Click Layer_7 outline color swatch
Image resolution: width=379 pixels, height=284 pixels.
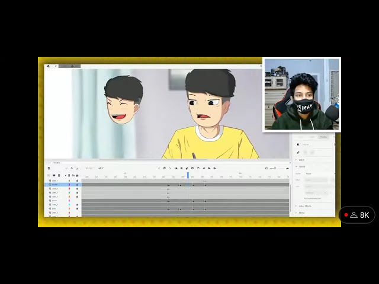point(69,180)
